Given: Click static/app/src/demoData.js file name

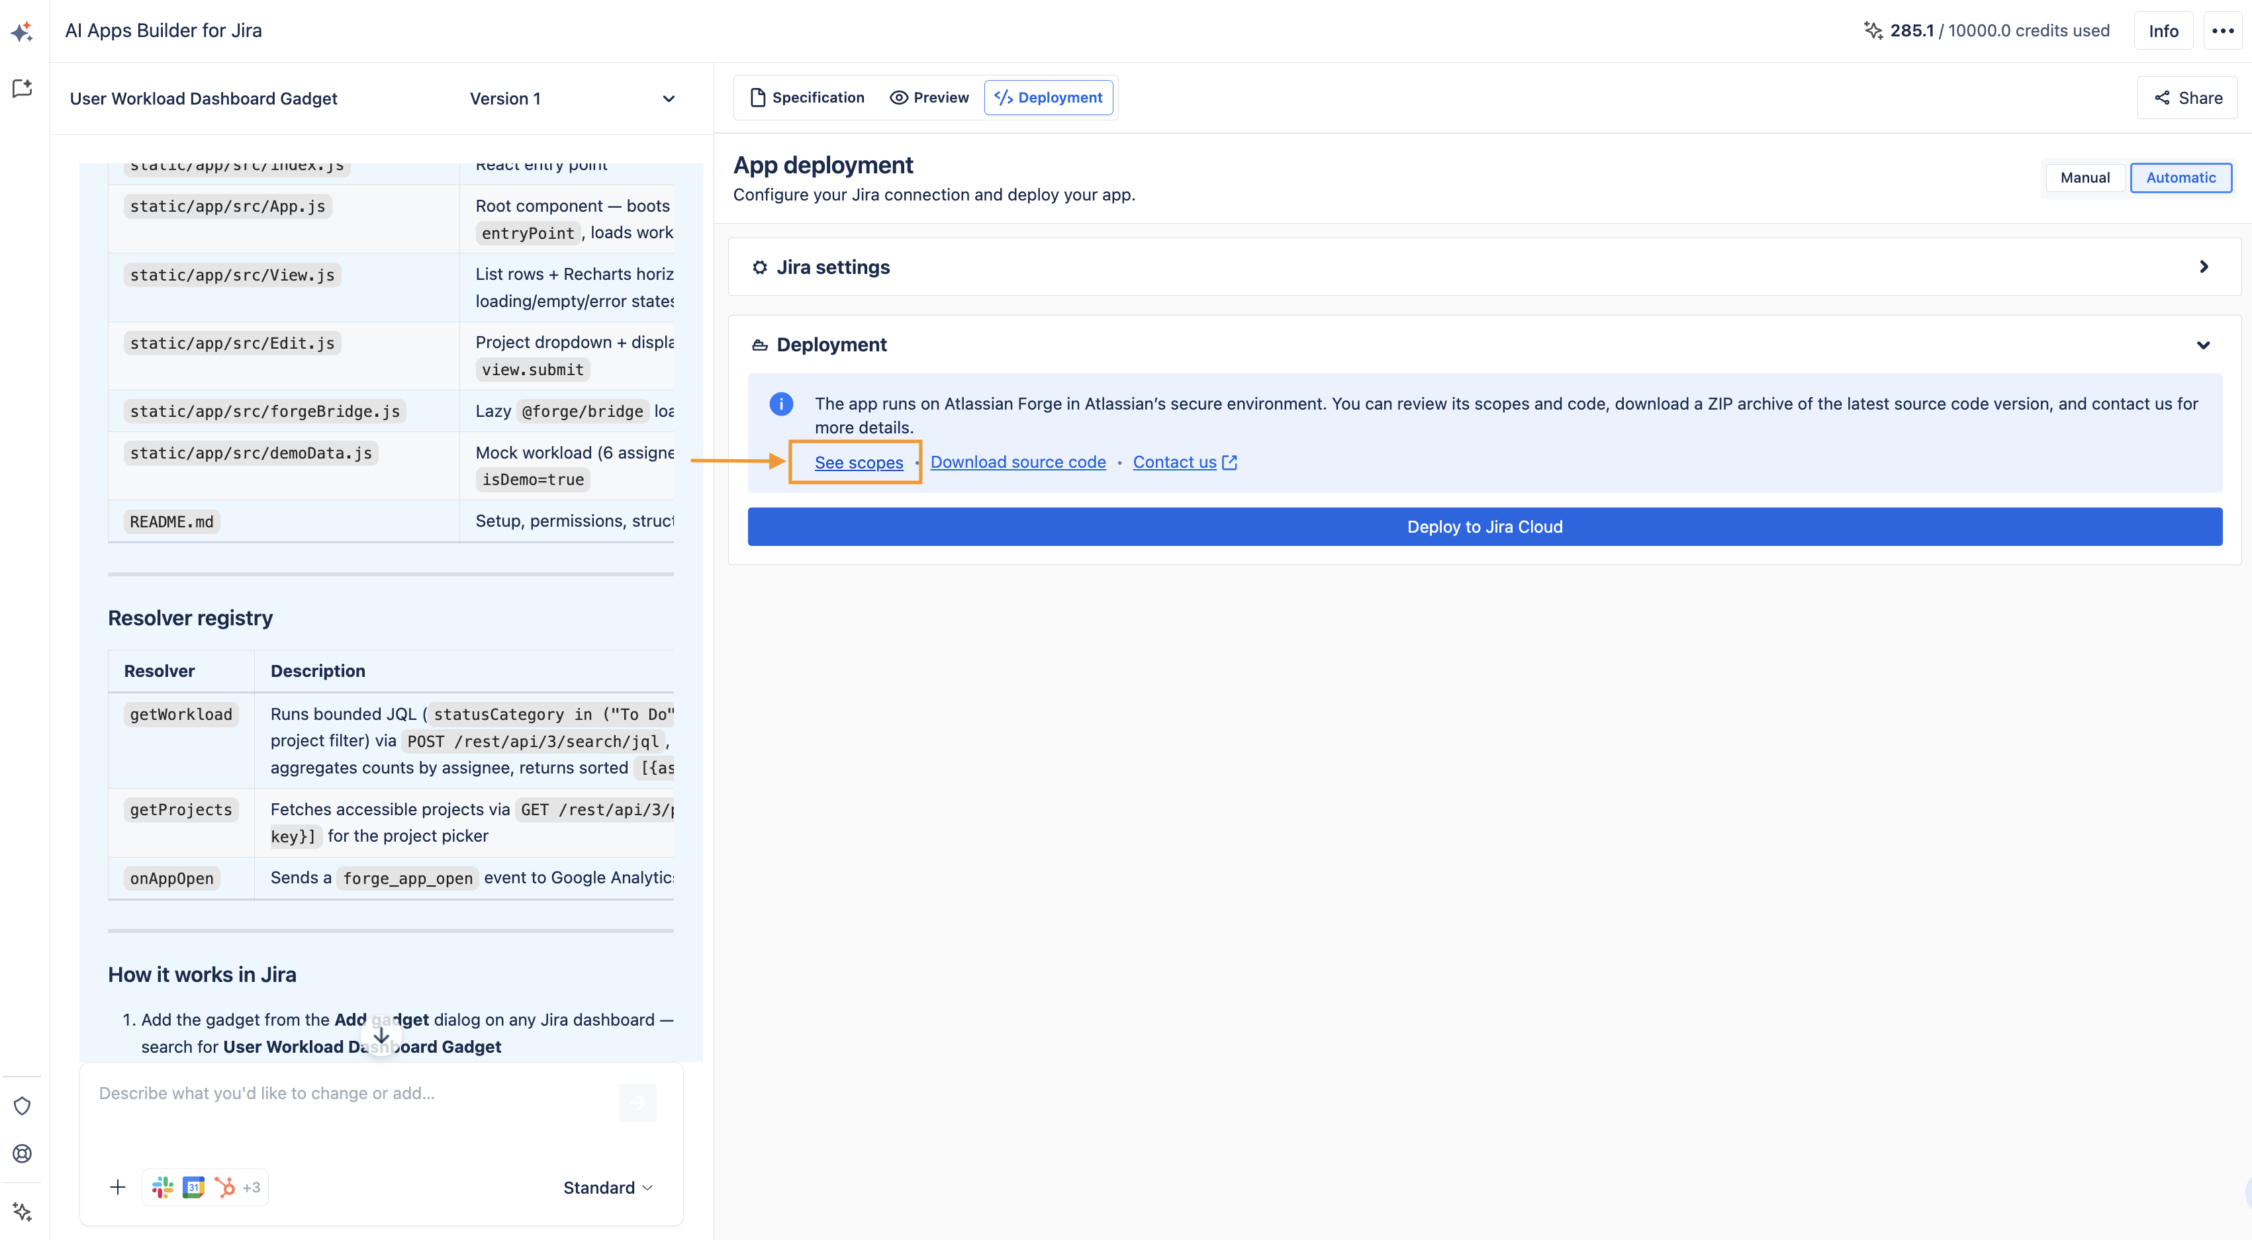Looking at the screenshot, I should [251, 453].
